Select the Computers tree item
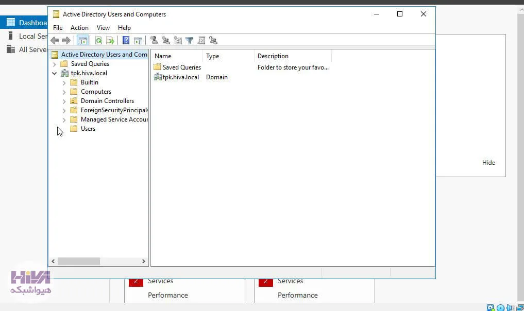The height and width of the screenshot is (311, 524). (x=96, y=92)
